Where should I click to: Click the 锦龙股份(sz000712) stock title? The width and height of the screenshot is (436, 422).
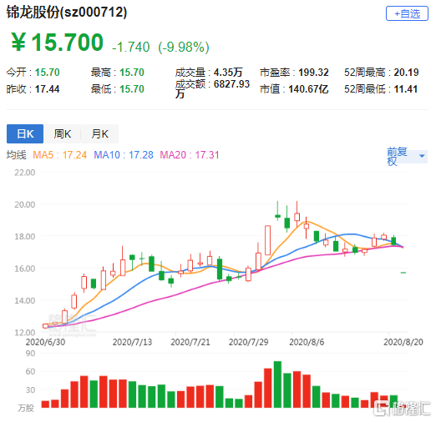67,13
